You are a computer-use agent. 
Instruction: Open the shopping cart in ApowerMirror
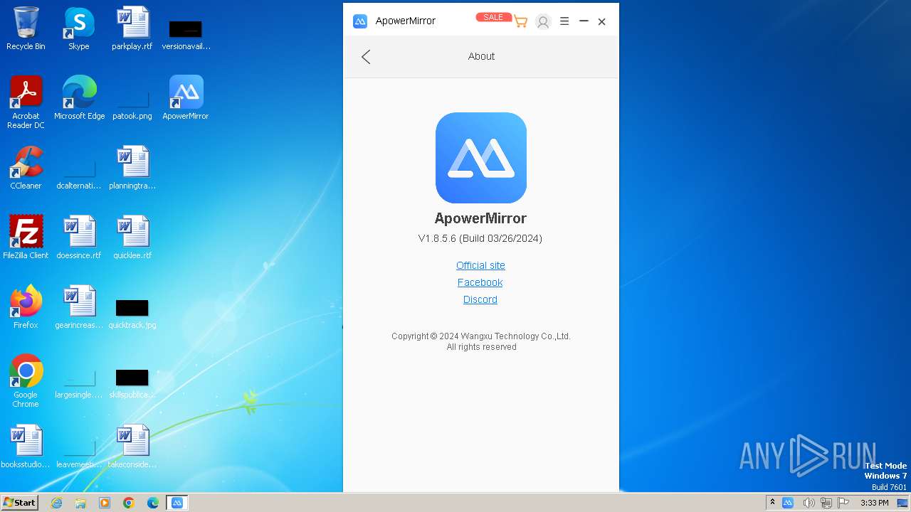tap(521, 22)
